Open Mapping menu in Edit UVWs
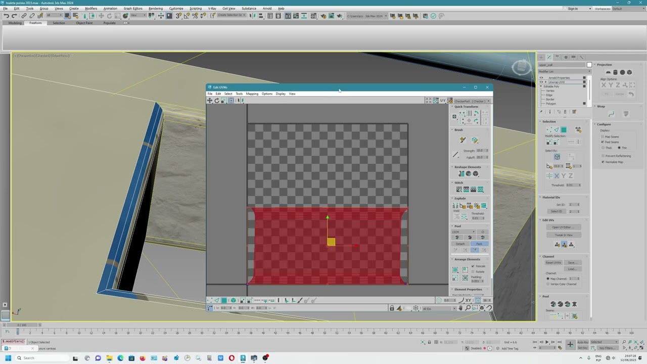Viewport: 647px width, 364px height. [252, 94]
